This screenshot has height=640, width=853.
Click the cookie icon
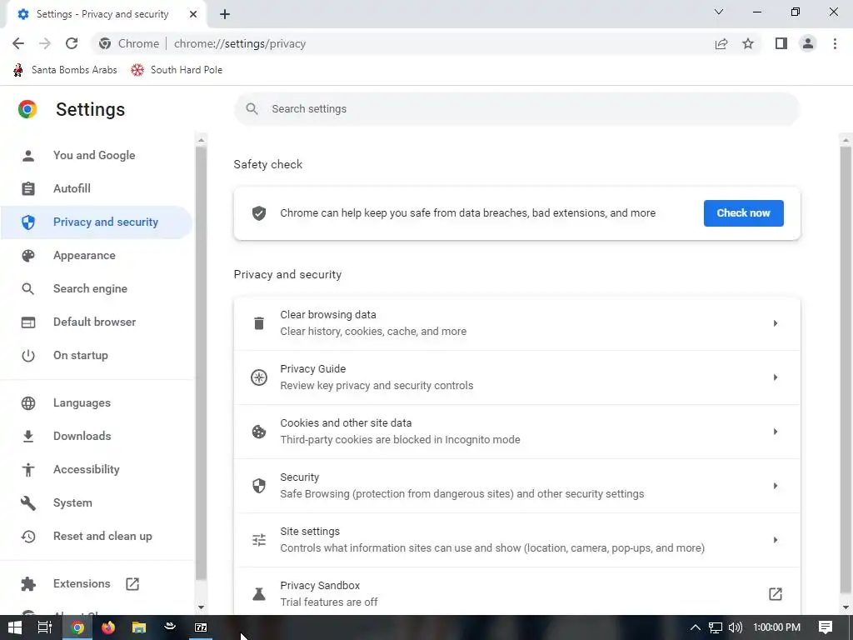tap(259, 432)
